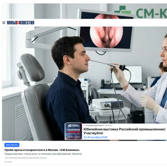Select the small advertiser domain line above the ad headline

(x=98, y=125)
